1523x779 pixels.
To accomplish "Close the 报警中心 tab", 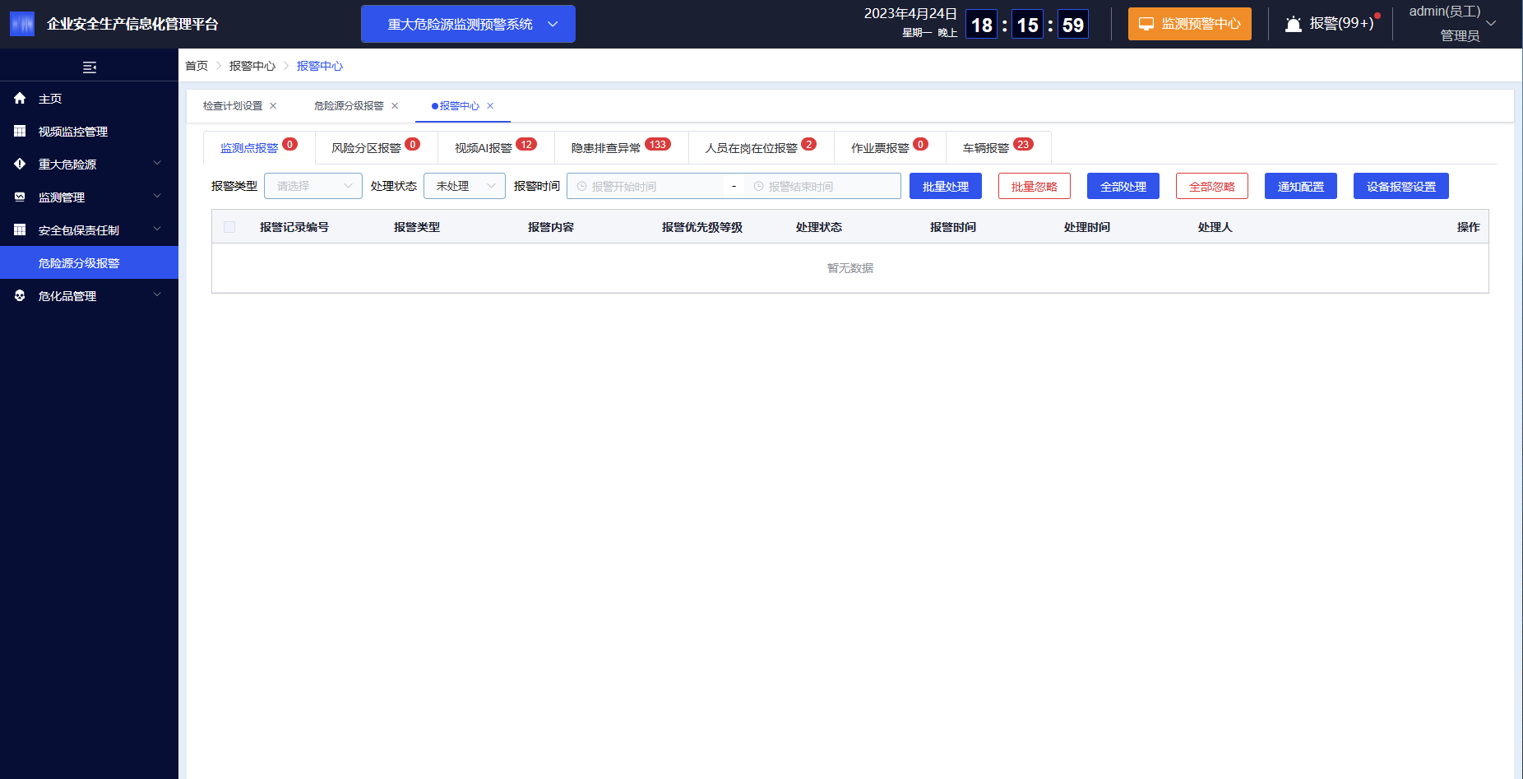I will coord(490,106).
